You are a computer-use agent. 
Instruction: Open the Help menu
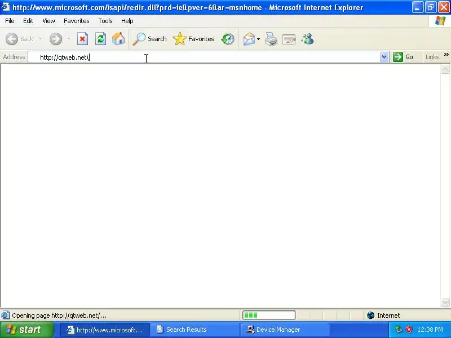pyautogui.click(x=127, y=21)
